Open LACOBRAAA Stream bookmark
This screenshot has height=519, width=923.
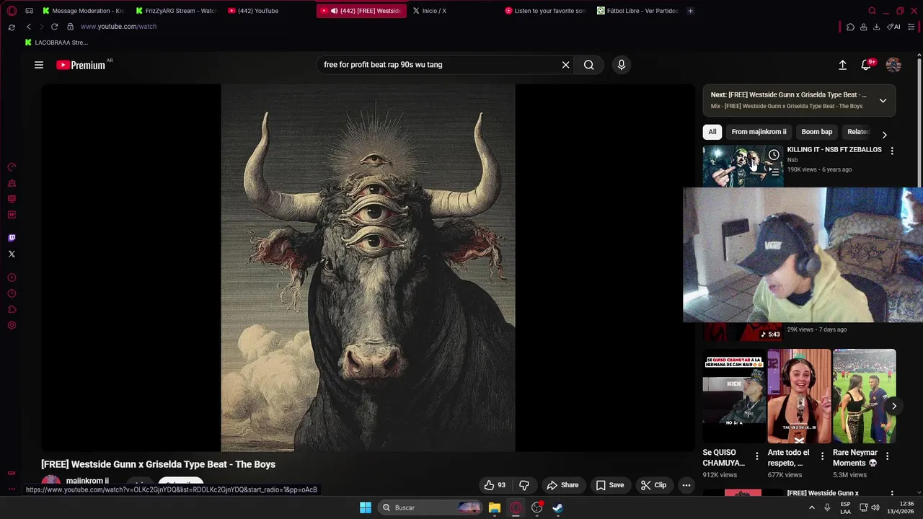(56, 43)
